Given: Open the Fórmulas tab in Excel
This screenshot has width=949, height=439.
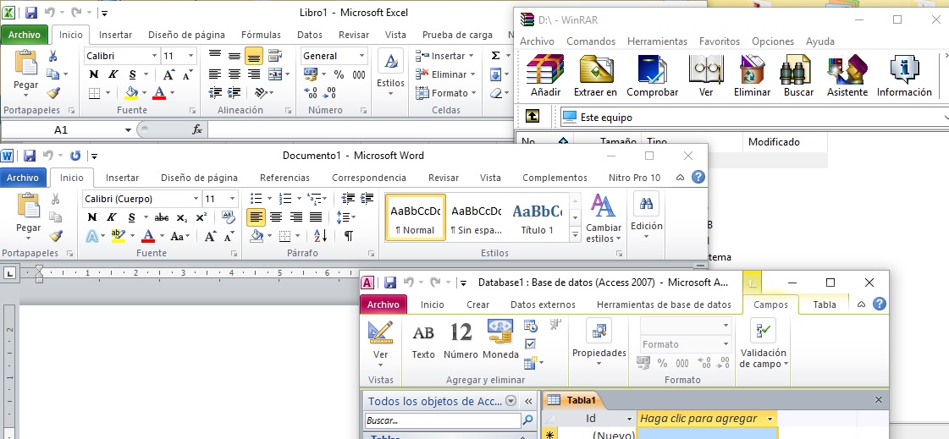Looking at the screenshot, I should [261, 35].
